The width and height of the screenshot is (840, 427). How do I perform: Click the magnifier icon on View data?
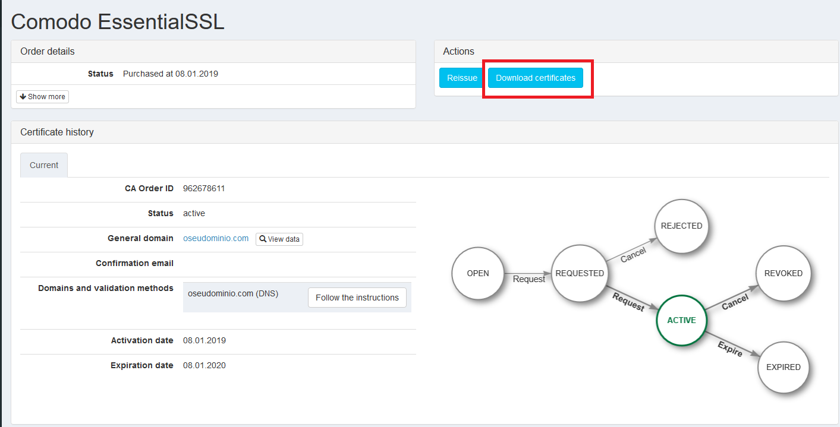click(263, 239)
